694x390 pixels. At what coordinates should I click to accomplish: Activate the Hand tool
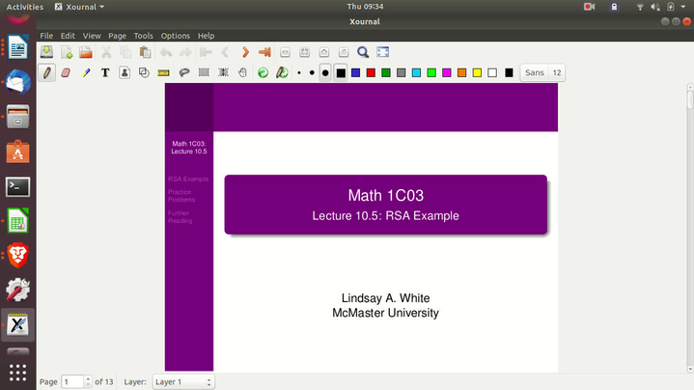[x=242, y=72]
